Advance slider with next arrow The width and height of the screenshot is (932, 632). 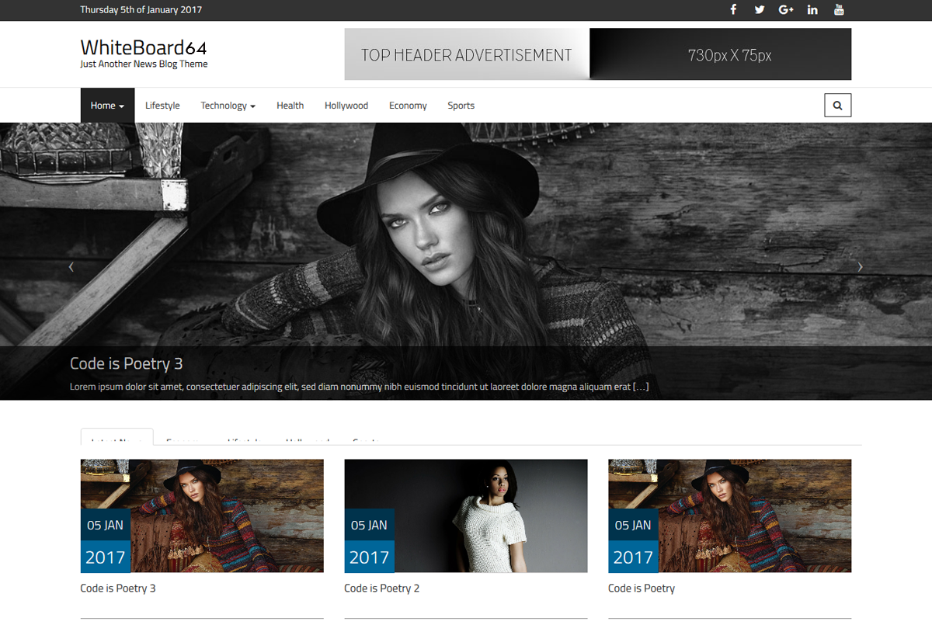click(x=860, y=266)
